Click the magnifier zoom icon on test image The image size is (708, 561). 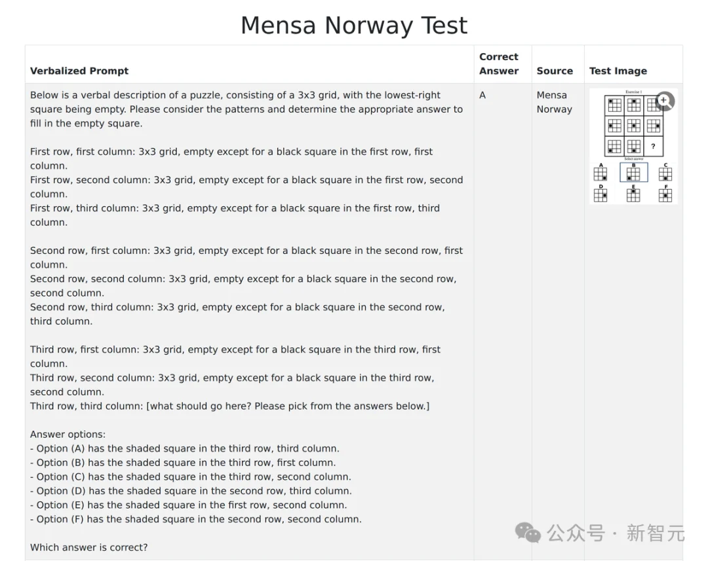click(665, 101)
